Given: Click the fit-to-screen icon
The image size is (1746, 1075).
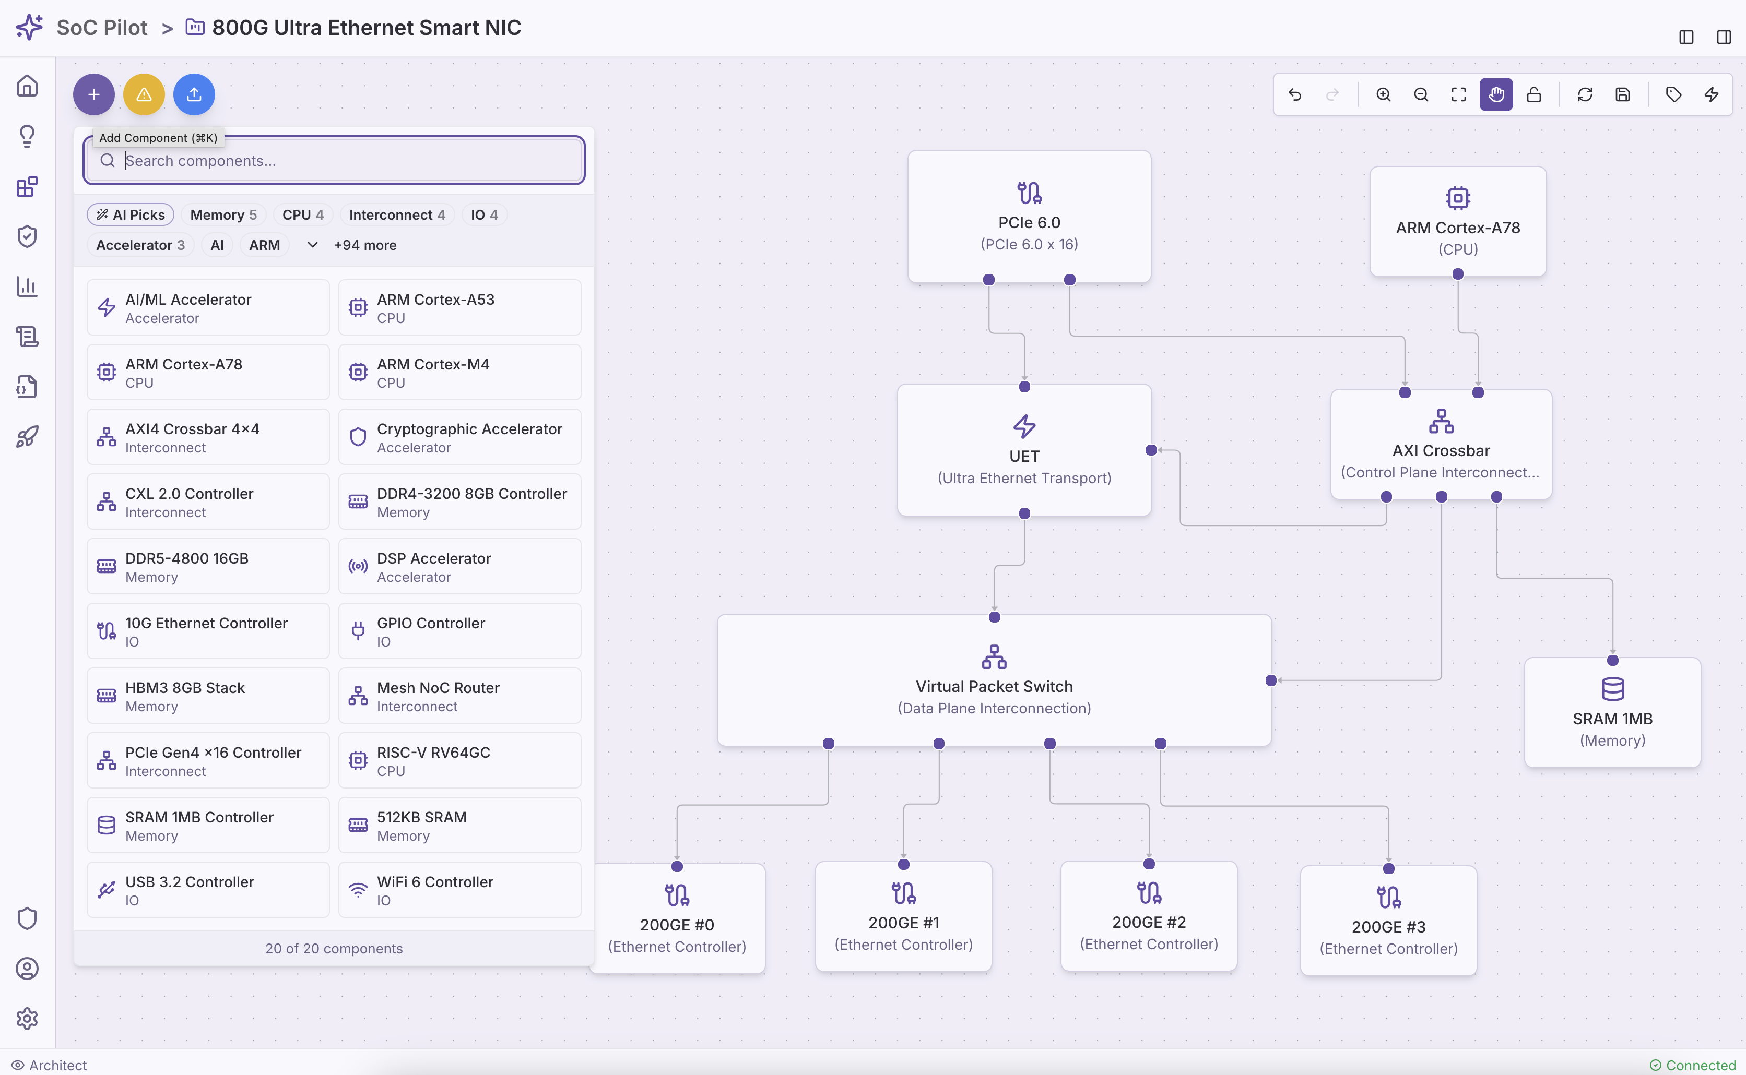Looking at the screenshot, I should tap(1459, 94).
